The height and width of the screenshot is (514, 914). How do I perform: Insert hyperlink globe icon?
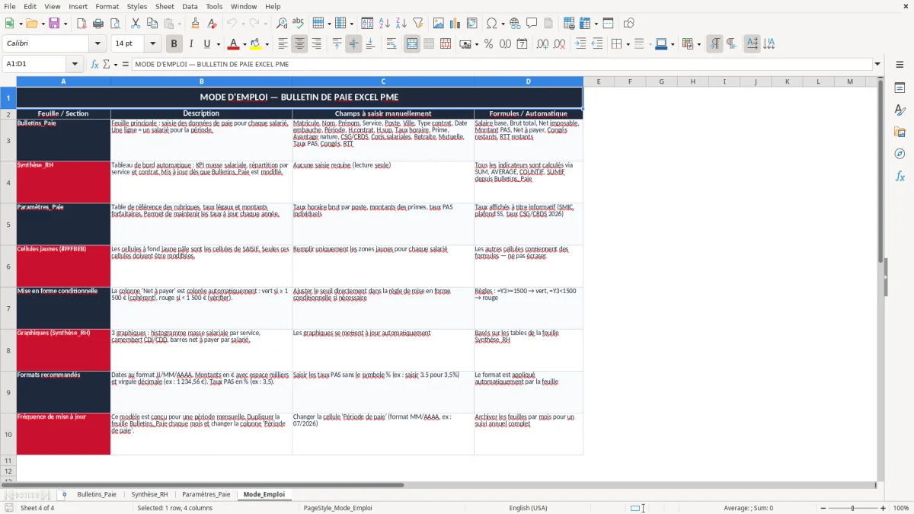(x=515, y=24)
